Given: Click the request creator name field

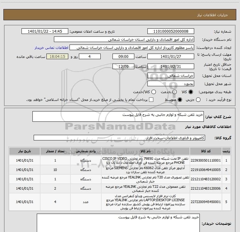Looking at the screenshot, I should click(x=132, y=47).
